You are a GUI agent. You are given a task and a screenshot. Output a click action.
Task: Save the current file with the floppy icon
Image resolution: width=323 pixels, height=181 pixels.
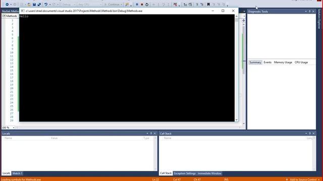click(x=34, y=5)
